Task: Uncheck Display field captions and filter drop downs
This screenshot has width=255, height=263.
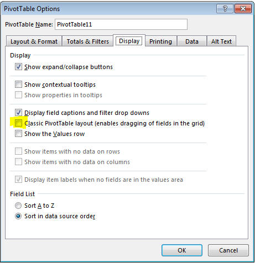Action: click(18, 113)
